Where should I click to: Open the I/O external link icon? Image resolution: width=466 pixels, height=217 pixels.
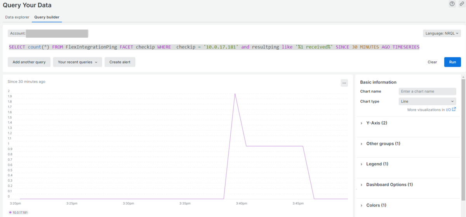454,109
